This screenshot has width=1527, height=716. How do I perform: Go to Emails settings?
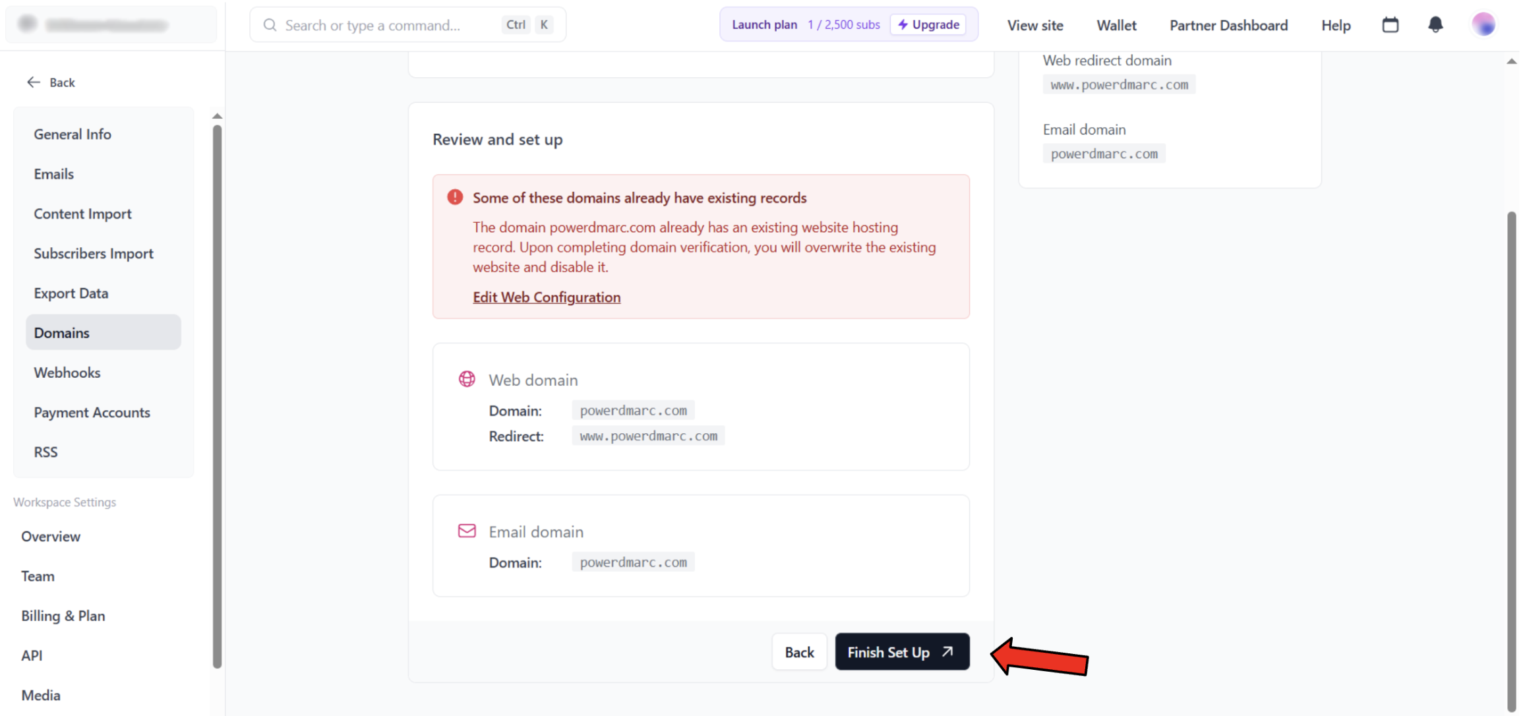pos(104,173)
